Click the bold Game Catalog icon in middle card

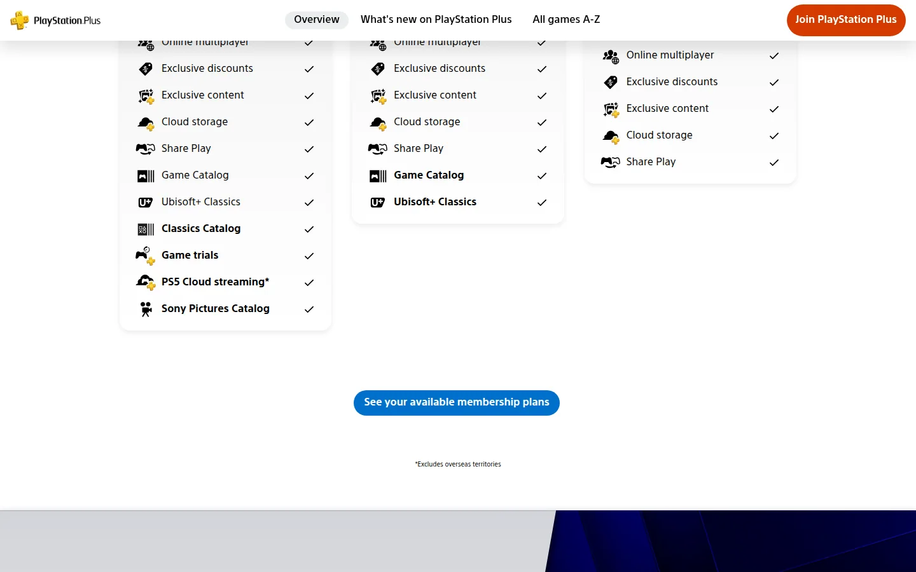click(378, 176)
